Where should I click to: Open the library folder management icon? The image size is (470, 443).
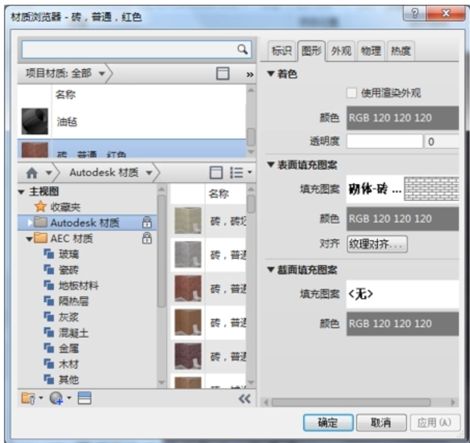(28, 398)
